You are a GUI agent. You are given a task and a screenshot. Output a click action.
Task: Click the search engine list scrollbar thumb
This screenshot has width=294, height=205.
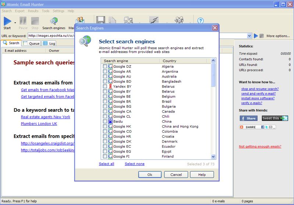[213, 75]
